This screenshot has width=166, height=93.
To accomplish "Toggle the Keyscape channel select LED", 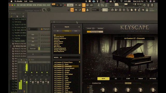I will [x=39, y=49].
